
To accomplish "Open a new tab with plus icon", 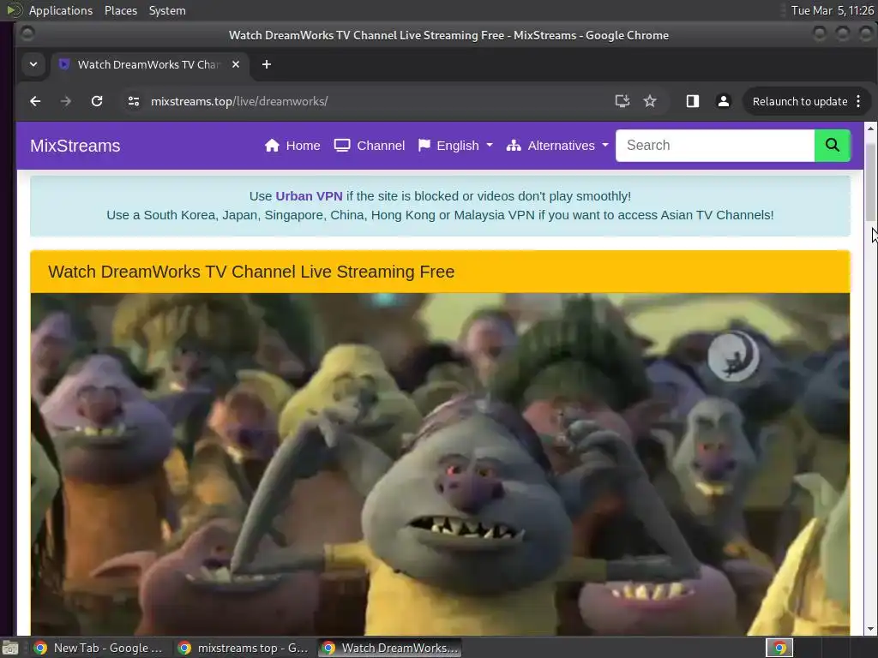I will coord(267,64).
